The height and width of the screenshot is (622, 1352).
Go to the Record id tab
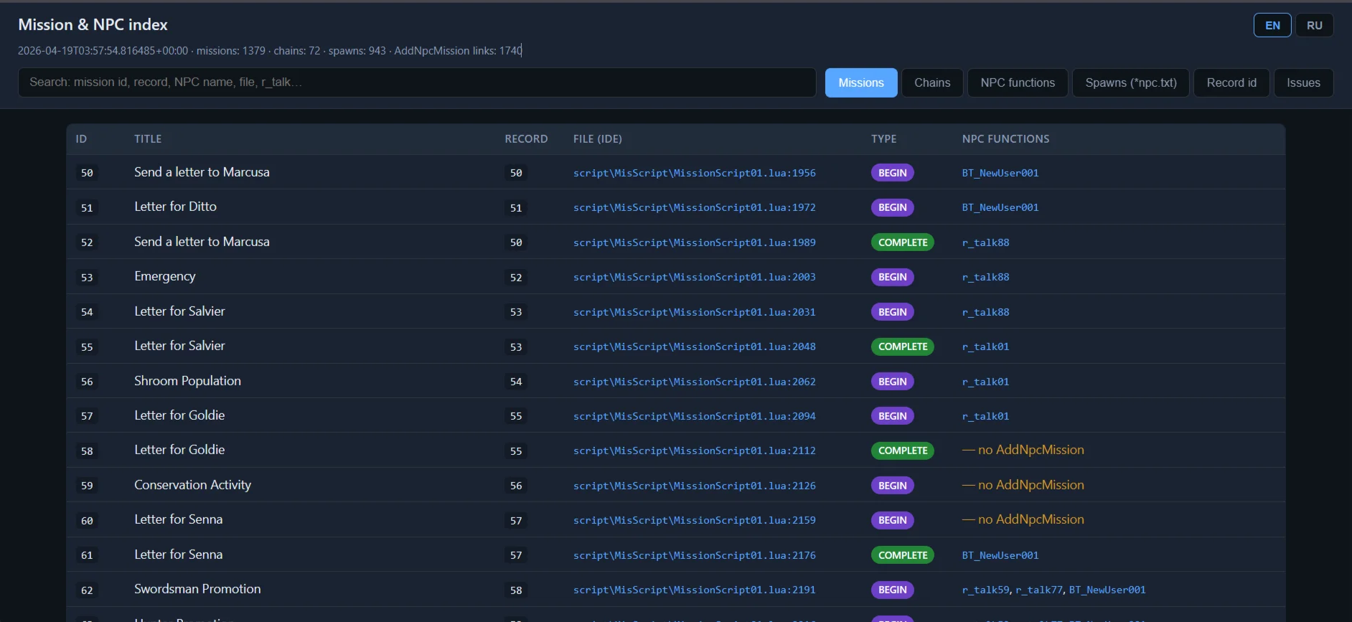coord(1231,83)
